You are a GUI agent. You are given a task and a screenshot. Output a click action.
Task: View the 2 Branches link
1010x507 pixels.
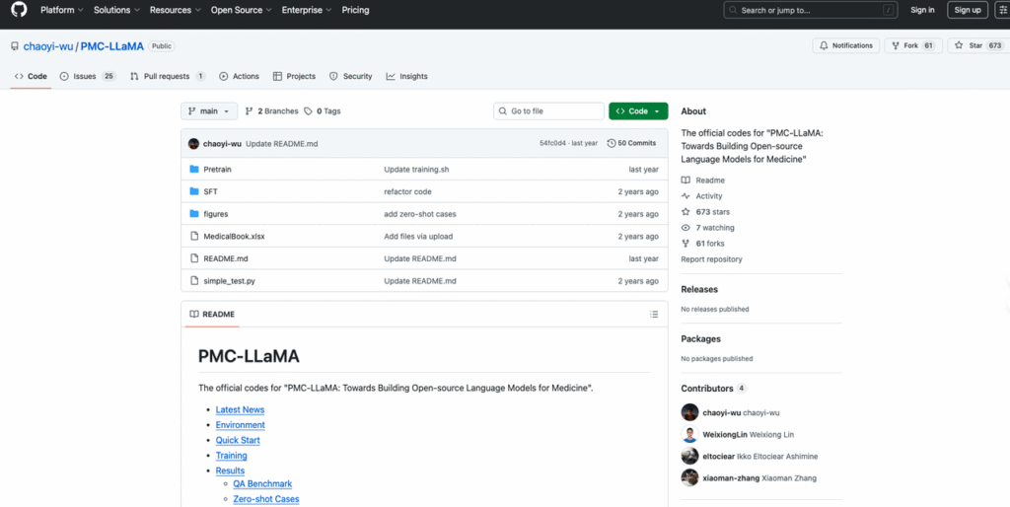[x=272, y=110]
